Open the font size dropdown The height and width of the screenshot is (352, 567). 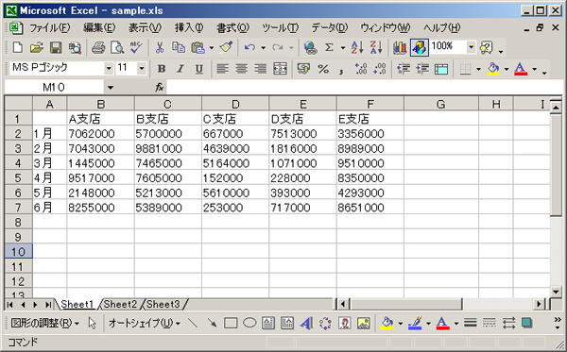pos(142,68)
